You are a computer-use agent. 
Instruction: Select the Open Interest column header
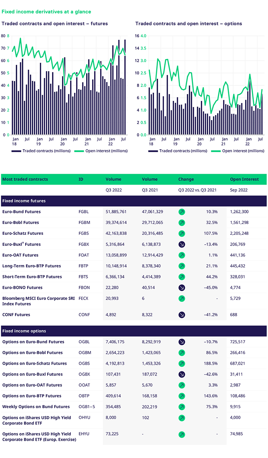[244, 179]
